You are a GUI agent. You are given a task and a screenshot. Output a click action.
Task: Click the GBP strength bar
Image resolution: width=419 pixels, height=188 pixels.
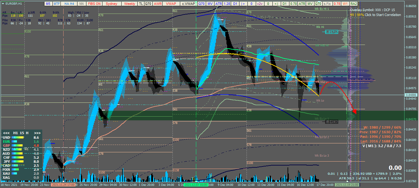(17, 146)
